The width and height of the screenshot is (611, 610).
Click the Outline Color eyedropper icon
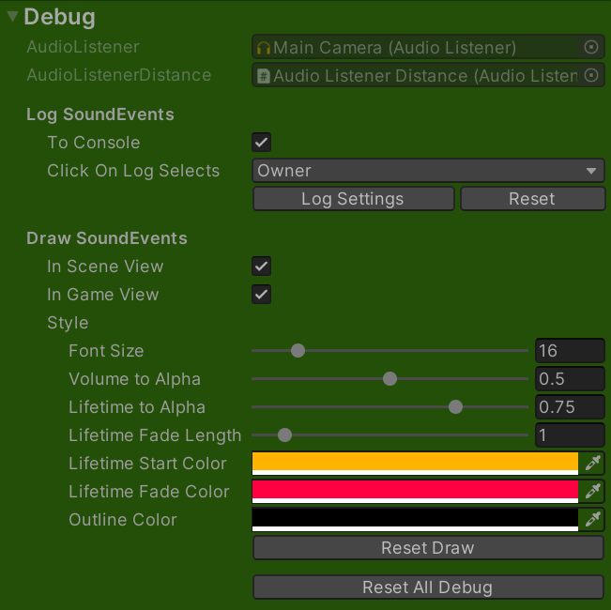point(592,520)
